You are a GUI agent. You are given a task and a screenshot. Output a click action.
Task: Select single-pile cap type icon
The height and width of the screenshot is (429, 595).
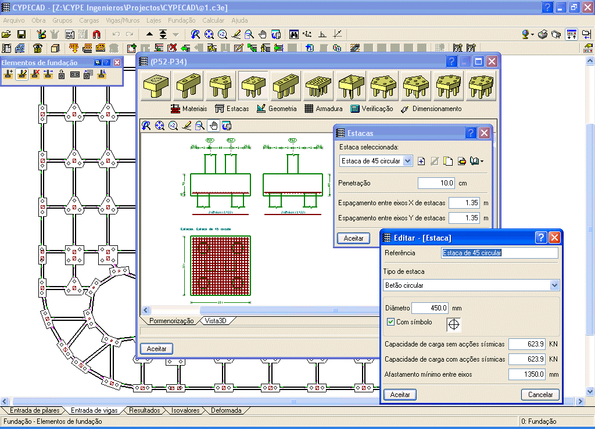pyautogui.click(x=156, y=86)
